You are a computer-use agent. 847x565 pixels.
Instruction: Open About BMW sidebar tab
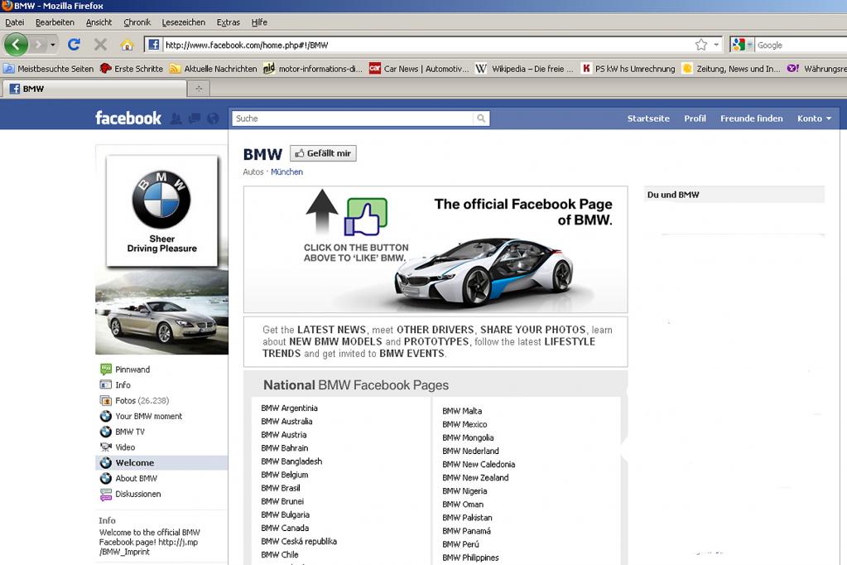tap(128, 479)
